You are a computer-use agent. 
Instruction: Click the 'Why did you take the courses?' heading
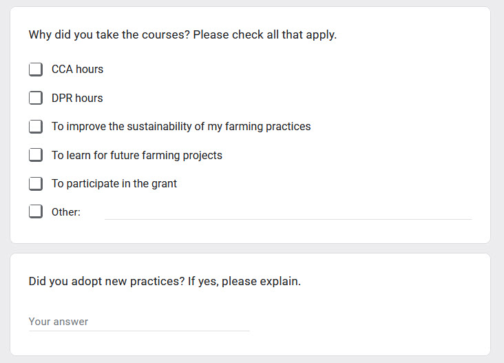(x=109, y=34)
